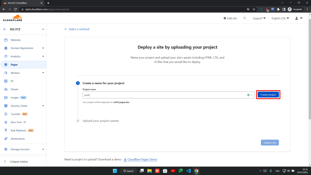Image resolution: width=311 pixels, height=175 pixels.
Task: Expand the Domain Registration submenu arrow
Action: click(43, 48)
